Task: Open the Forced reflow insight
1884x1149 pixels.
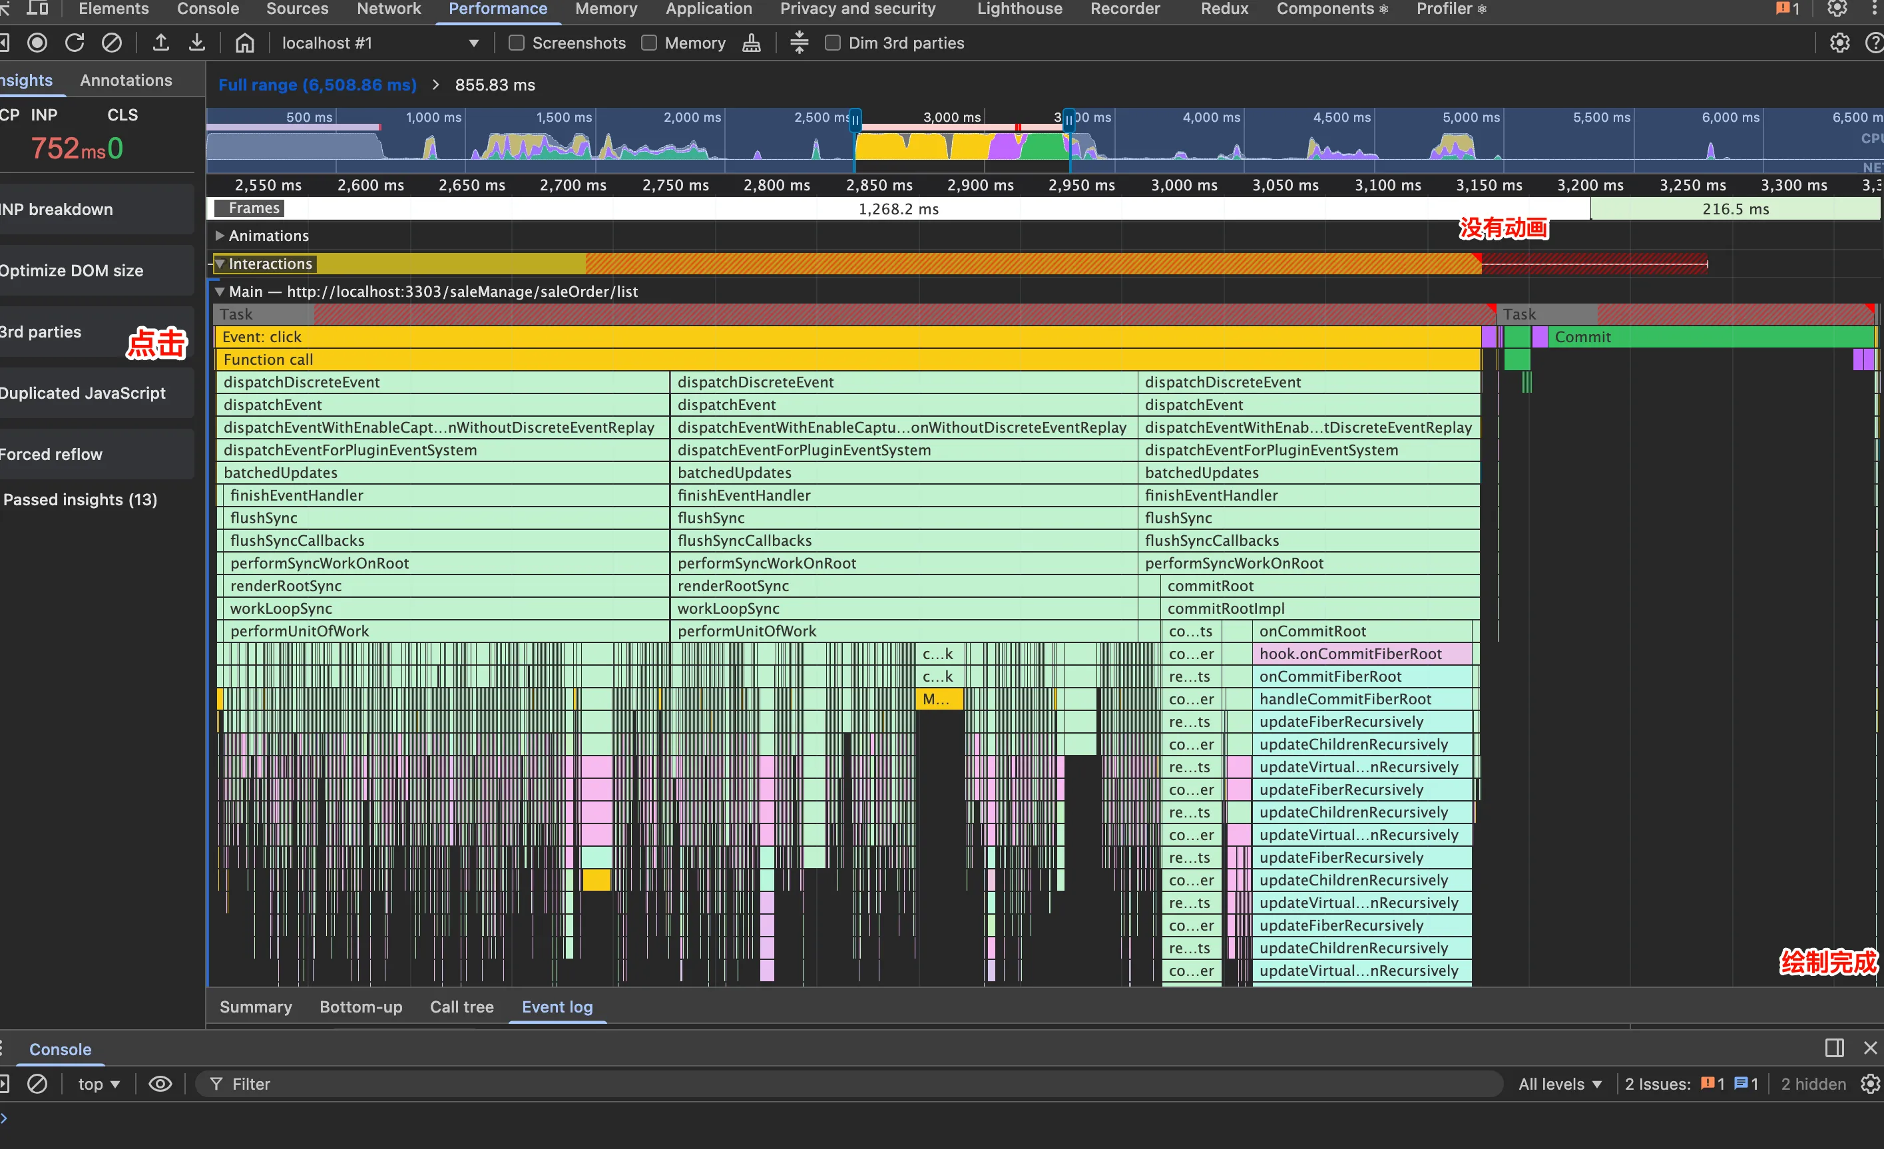Action: [x=51, y=454]
